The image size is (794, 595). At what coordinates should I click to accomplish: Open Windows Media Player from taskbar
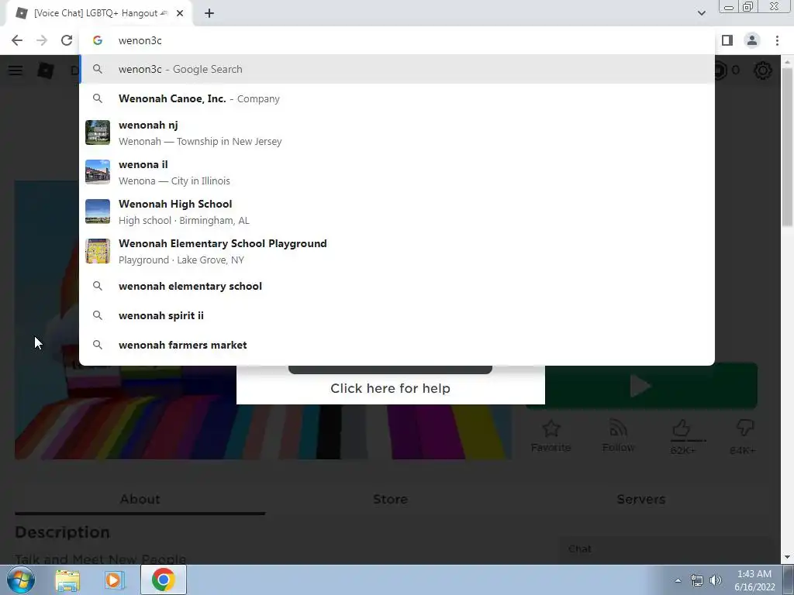click(x=115, y=580)
